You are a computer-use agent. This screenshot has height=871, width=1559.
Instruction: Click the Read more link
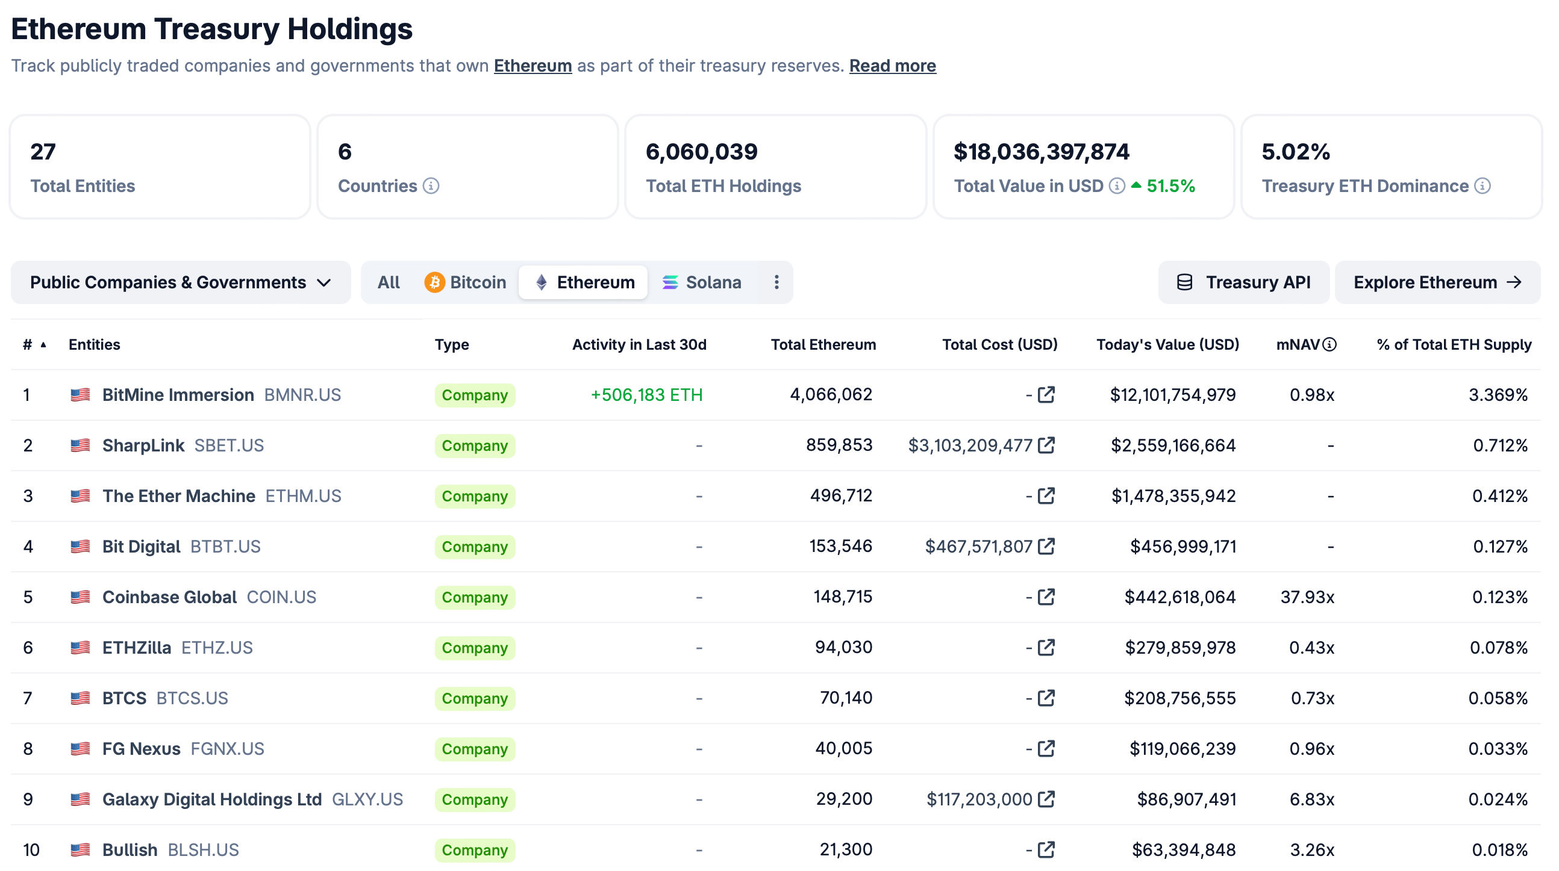(x=892, y=66)
